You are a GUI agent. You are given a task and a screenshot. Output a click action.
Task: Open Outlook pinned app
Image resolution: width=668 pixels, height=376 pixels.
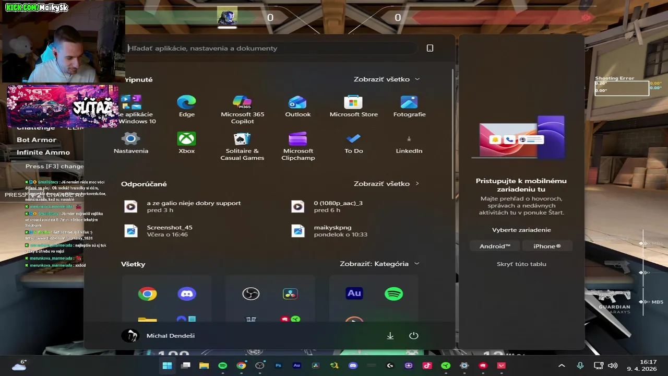coord(297,107)
